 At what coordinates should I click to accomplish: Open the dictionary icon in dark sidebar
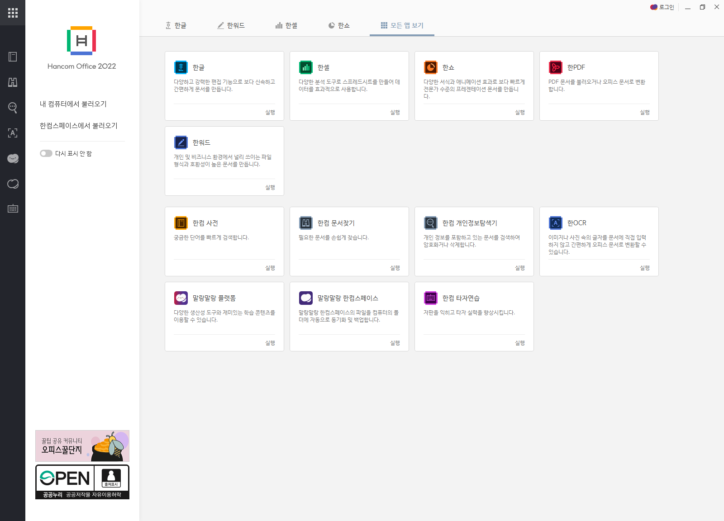[13, 57]
